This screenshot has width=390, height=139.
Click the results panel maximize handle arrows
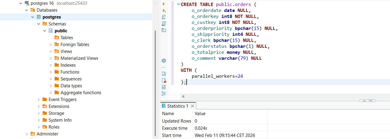pos(367,101)
